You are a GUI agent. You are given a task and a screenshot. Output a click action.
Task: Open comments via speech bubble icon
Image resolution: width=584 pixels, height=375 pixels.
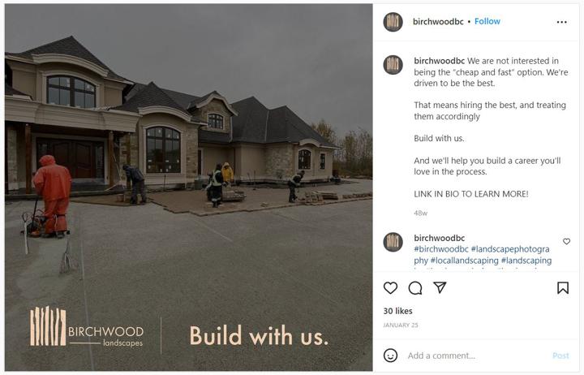pos(415,288)
